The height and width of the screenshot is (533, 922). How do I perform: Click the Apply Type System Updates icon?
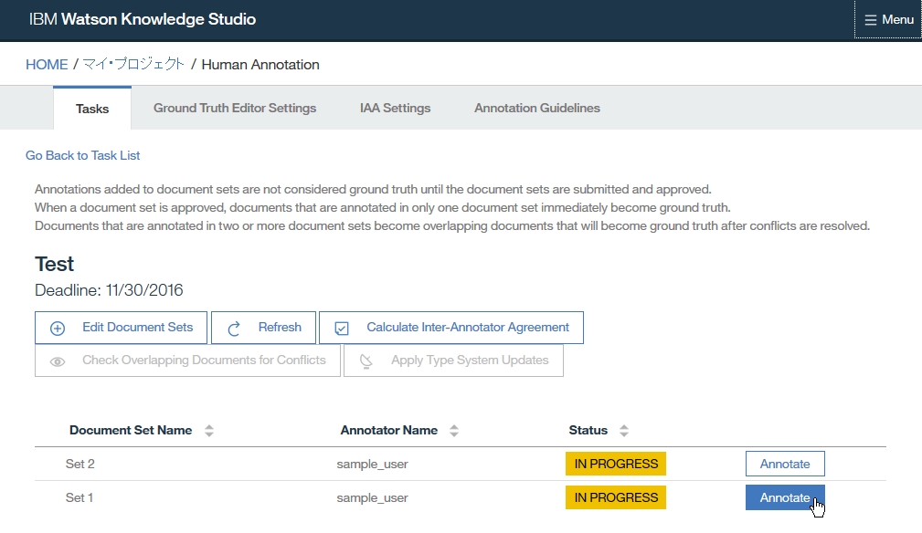366,361
